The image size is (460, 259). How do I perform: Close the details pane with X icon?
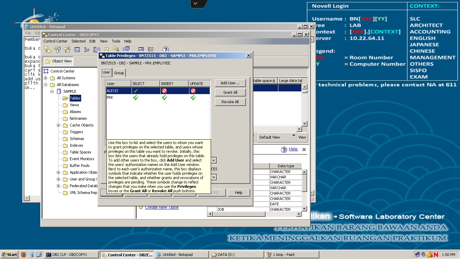point(304,149)
